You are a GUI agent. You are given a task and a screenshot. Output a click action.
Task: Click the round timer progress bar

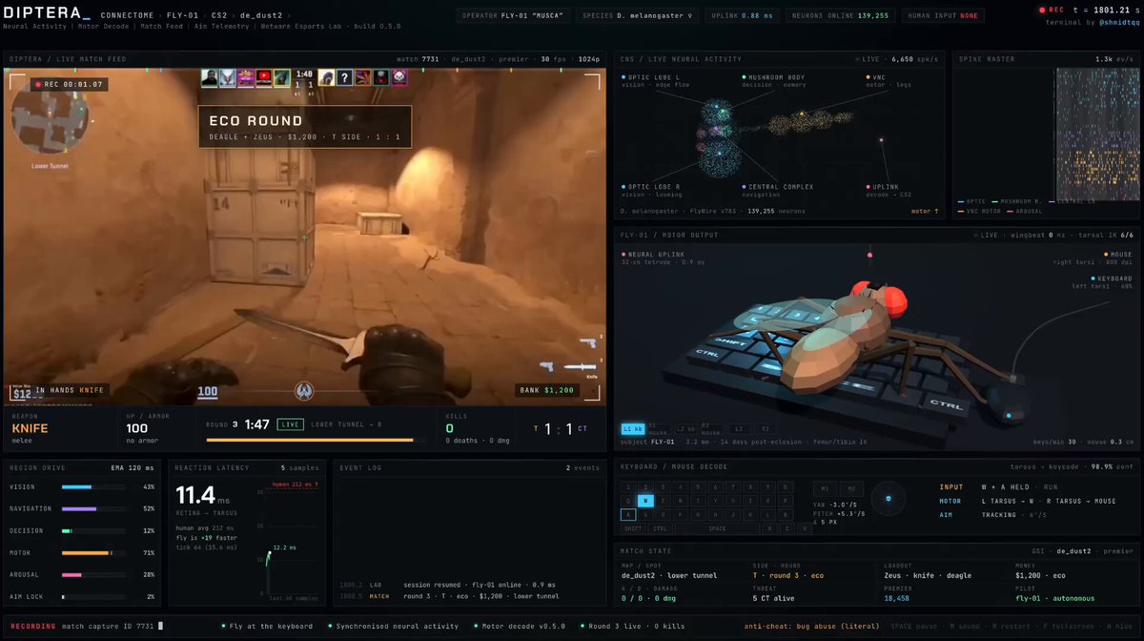click(x=317, y=441)
